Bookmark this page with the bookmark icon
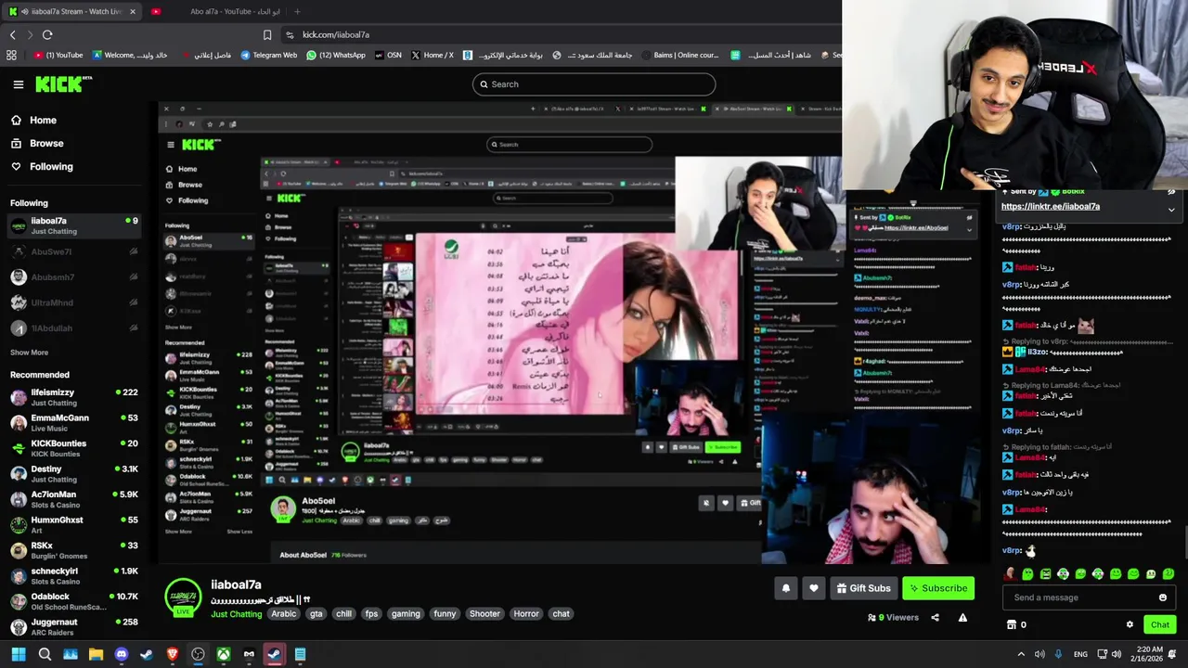This screenshot has width=1188, height=668. click(267, 34)
